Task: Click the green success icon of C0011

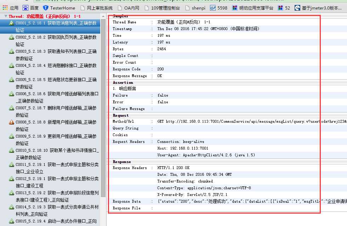Action: point(11,164)
